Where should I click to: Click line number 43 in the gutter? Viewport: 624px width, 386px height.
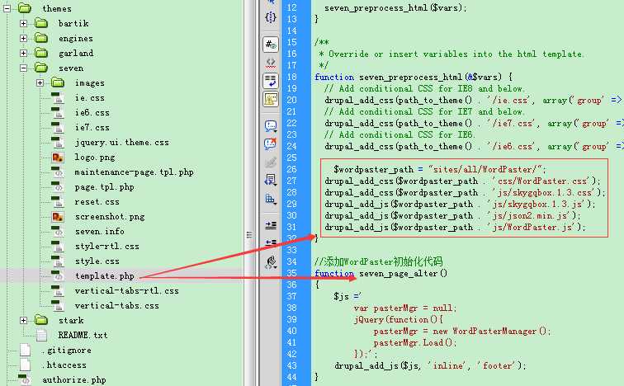coord(291,365)
